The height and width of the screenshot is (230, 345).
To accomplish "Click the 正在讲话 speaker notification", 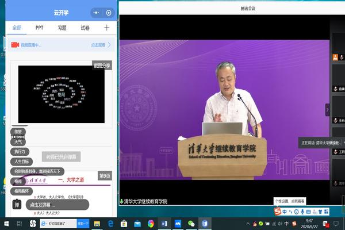I will click(x=321, y=143).
